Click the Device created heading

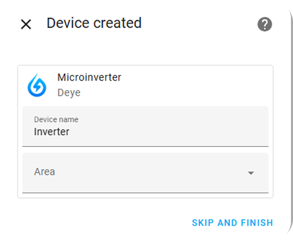(x=94, y=23)
